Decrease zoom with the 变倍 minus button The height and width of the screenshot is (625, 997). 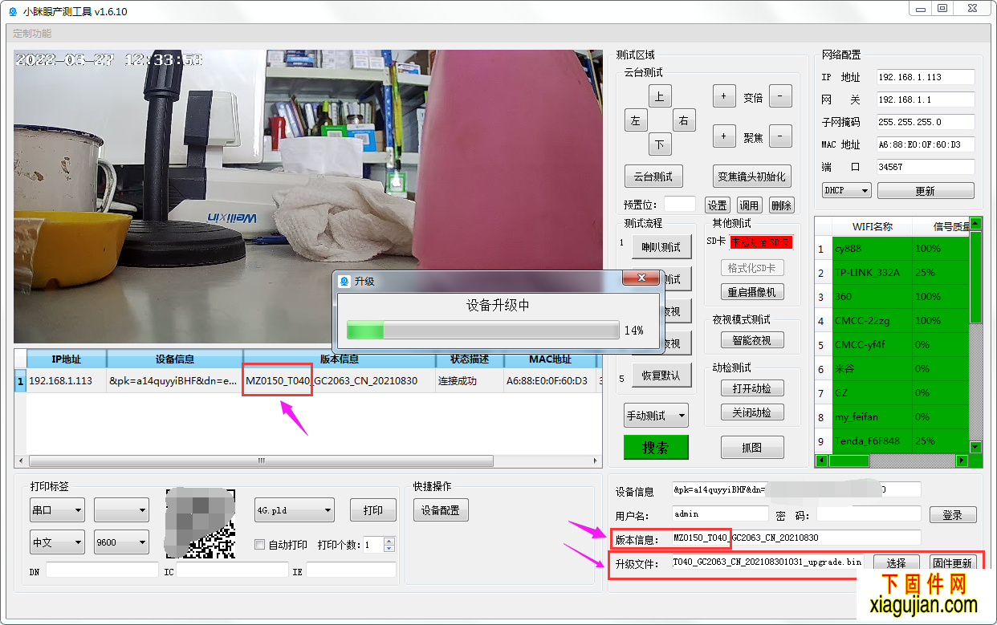pos(780,96)
